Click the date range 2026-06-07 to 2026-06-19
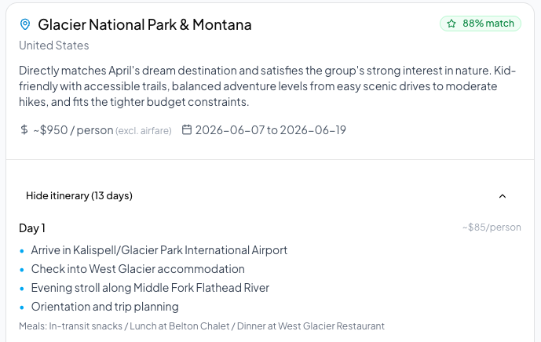 pos(271,129)
